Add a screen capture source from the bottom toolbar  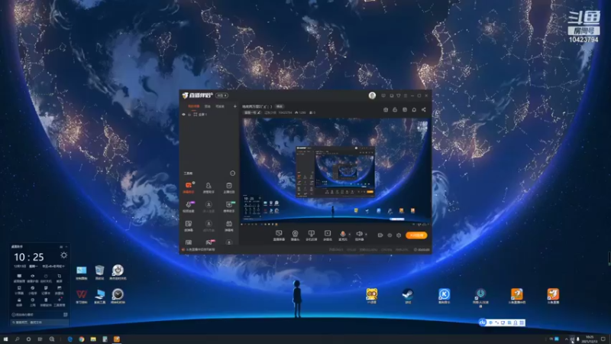pos(279,235)
